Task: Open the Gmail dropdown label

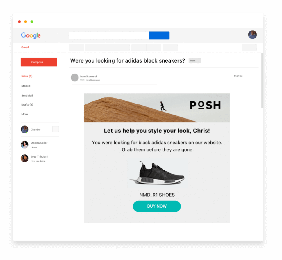Action: tap(25, 47)
